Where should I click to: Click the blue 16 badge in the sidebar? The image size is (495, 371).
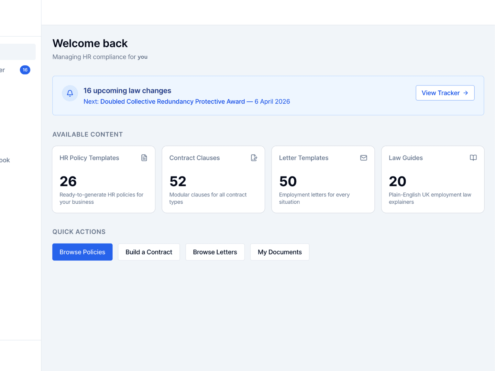[x=25, y=70]
